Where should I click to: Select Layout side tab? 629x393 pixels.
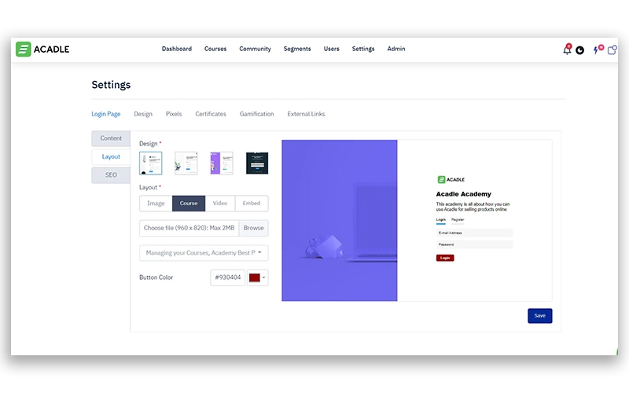111,156
